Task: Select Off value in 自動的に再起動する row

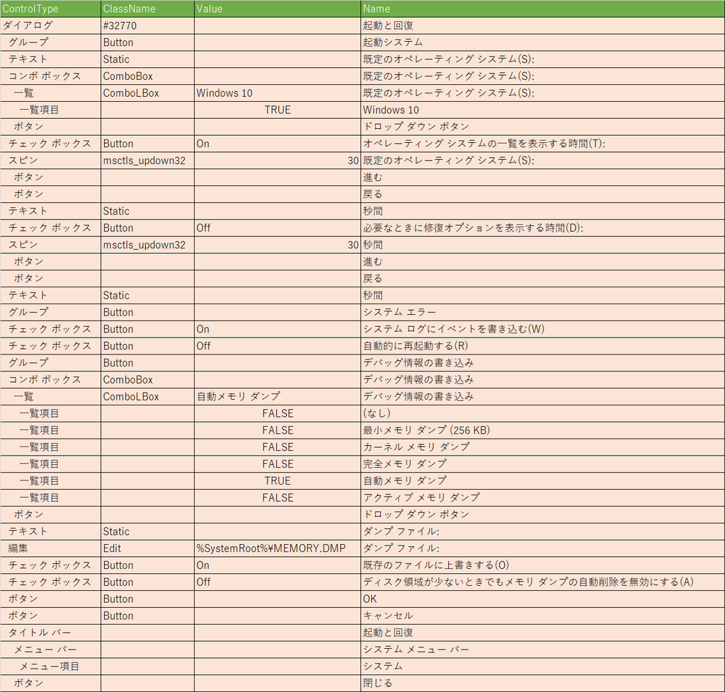Action: point(277,346)
